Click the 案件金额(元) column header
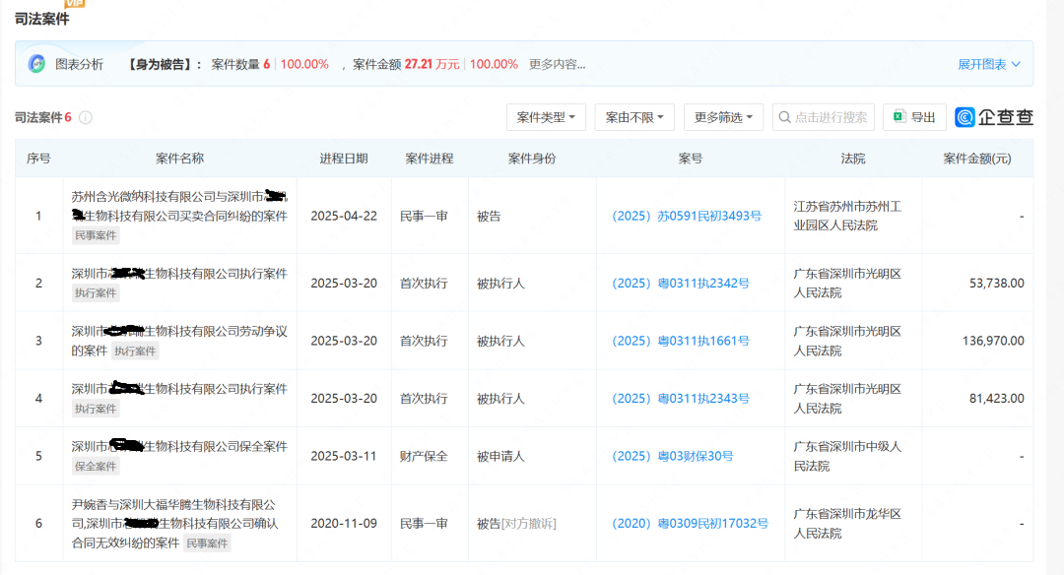1064x575 pixels. pos(976,159)
